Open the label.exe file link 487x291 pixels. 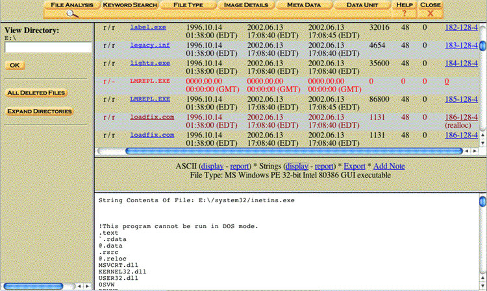147,28
